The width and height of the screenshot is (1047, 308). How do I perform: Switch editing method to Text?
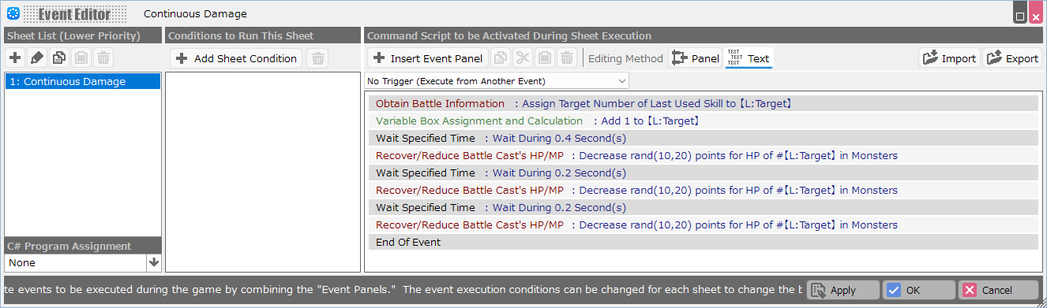point(749,58)
